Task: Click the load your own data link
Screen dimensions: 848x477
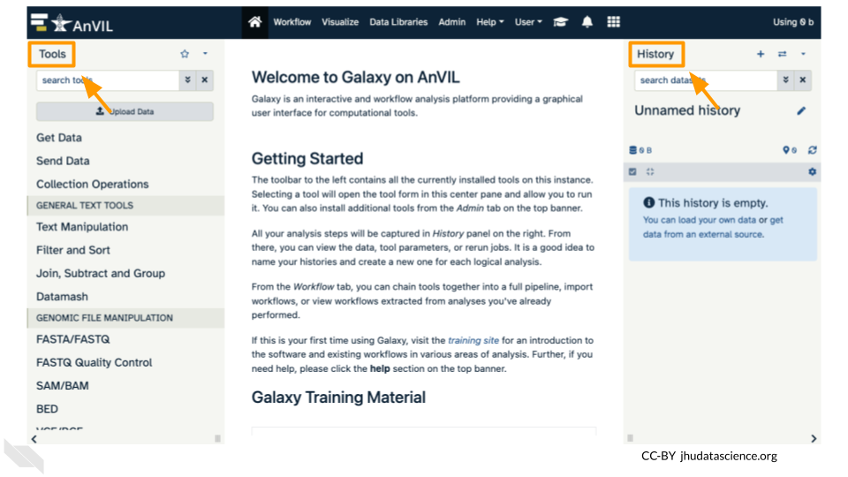Action: coord(700,220)
